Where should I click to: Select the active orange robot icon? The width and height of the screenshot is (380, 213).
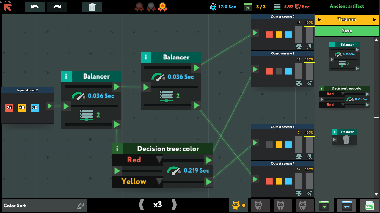236,205
